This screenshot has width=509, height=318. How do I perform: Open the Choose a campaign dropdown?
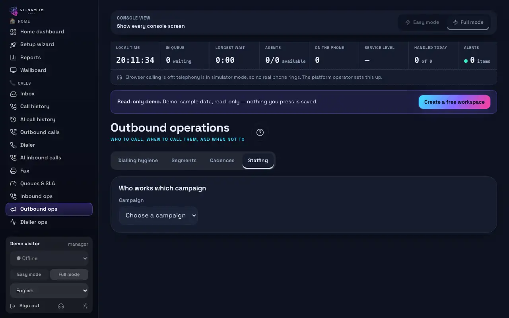158,215
